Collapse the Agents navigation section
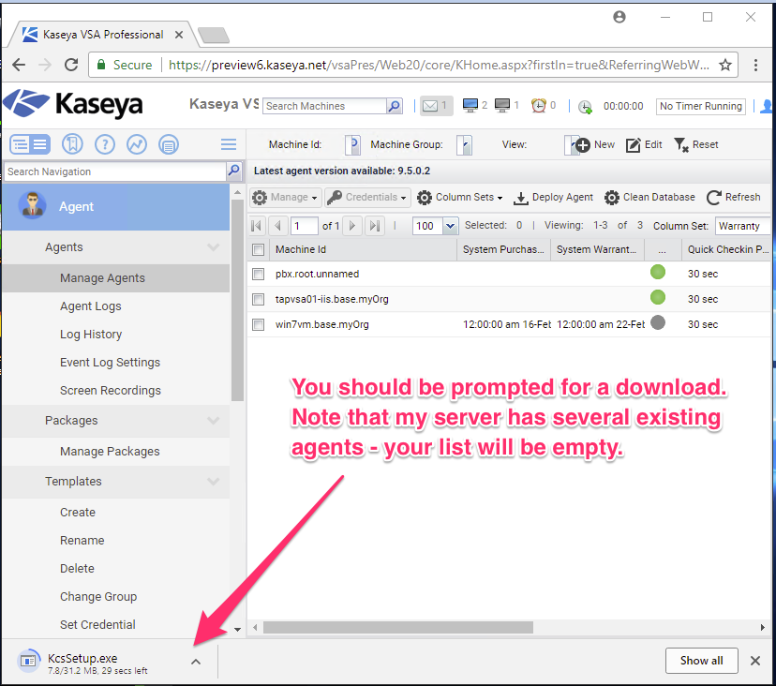Screen dimensions: 776x686 point(214,247)
